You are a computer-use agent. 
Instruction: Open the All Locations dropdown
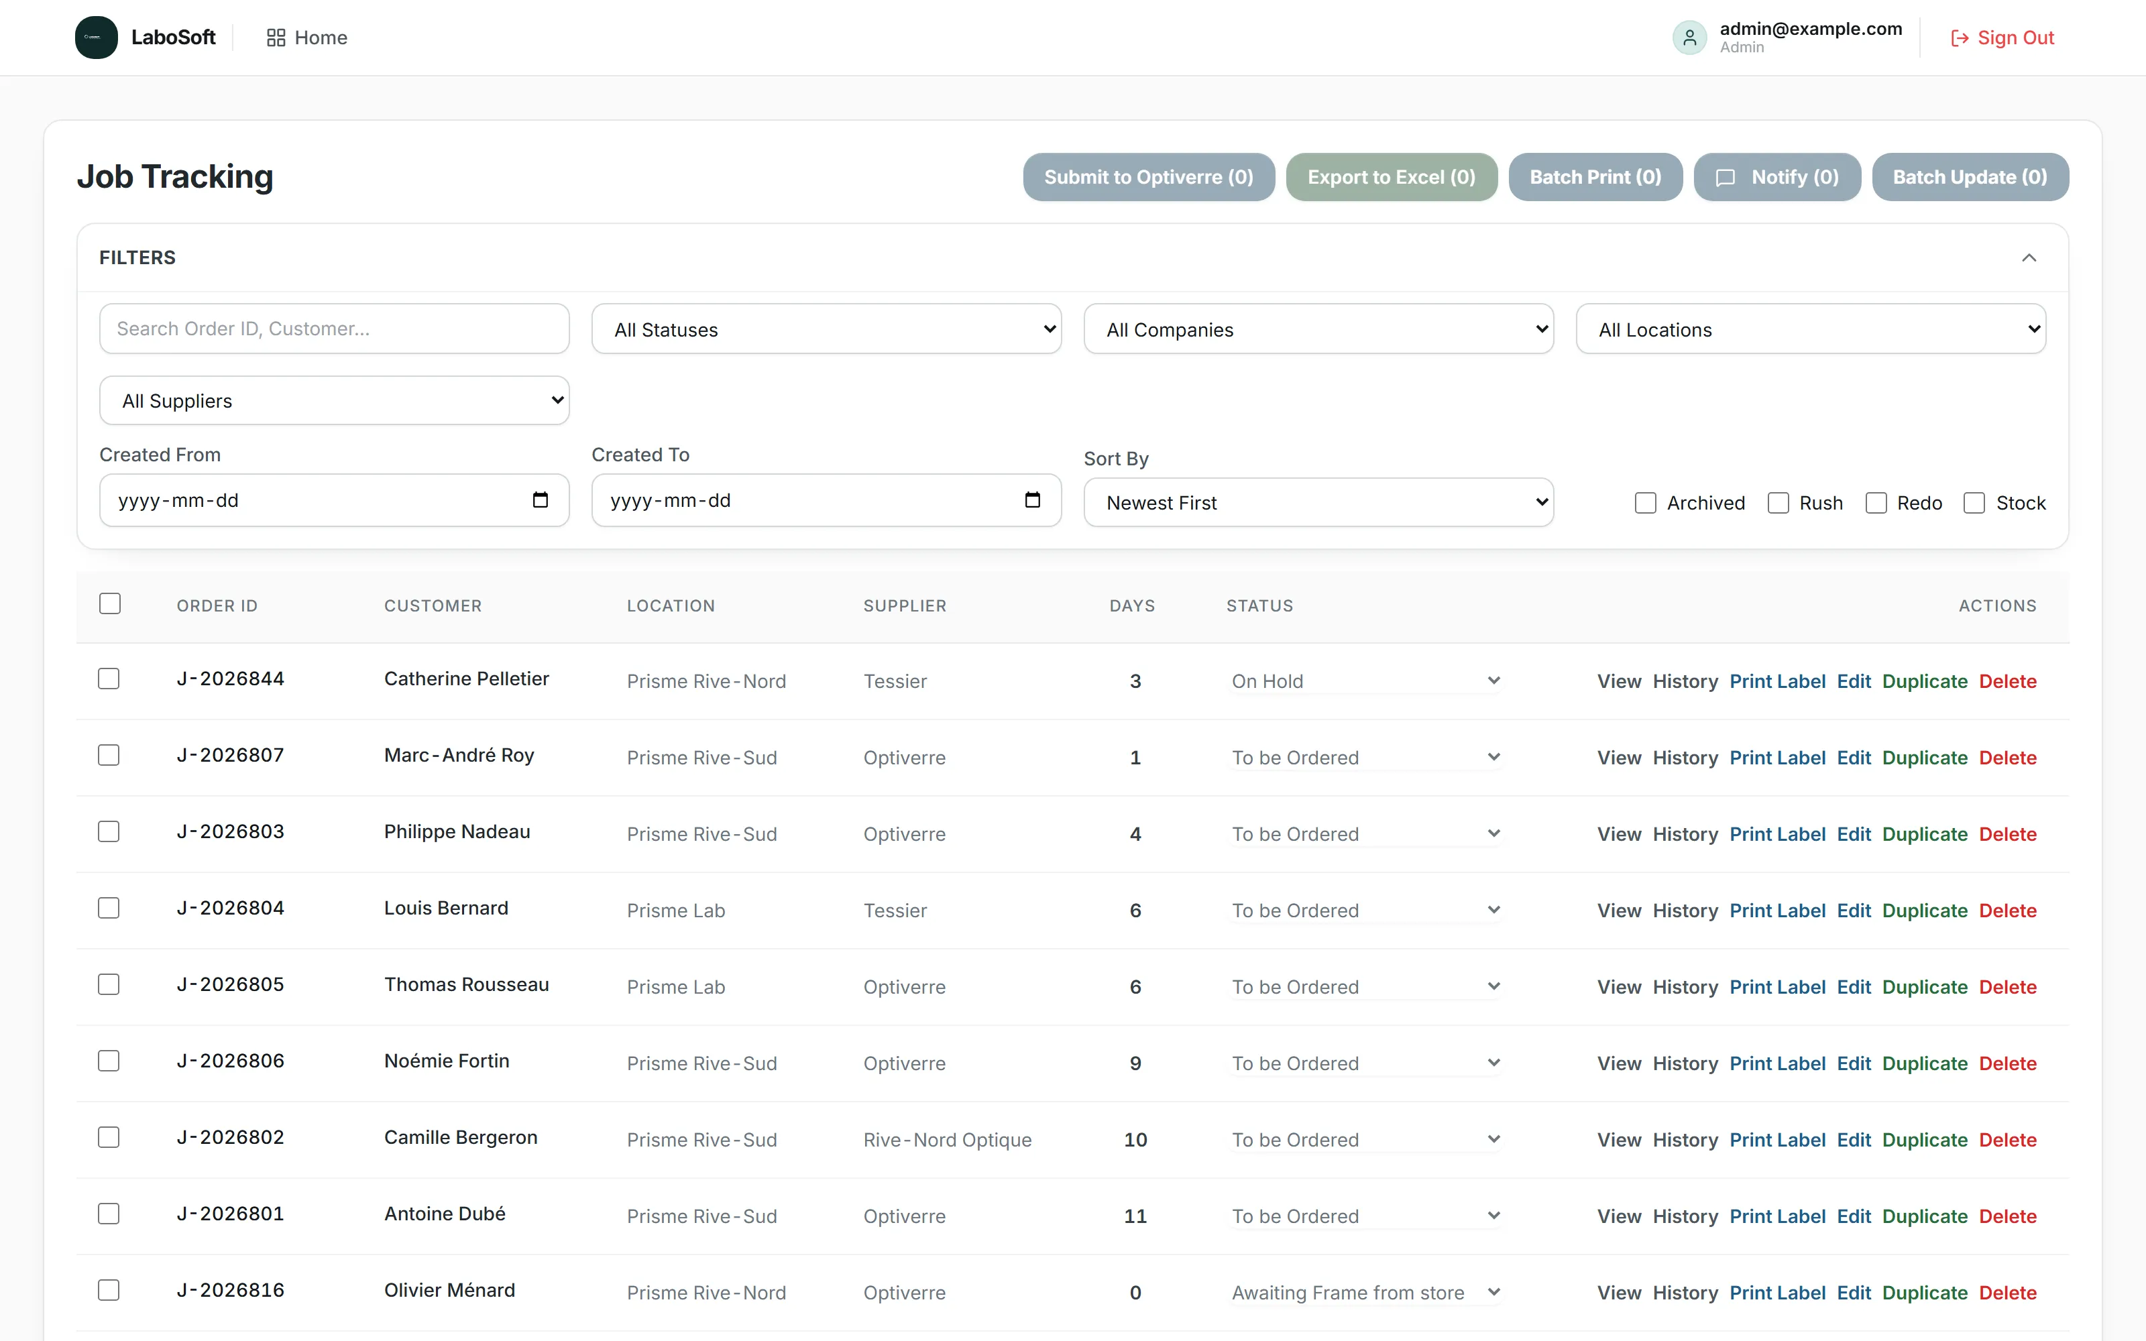(1811, 329)
